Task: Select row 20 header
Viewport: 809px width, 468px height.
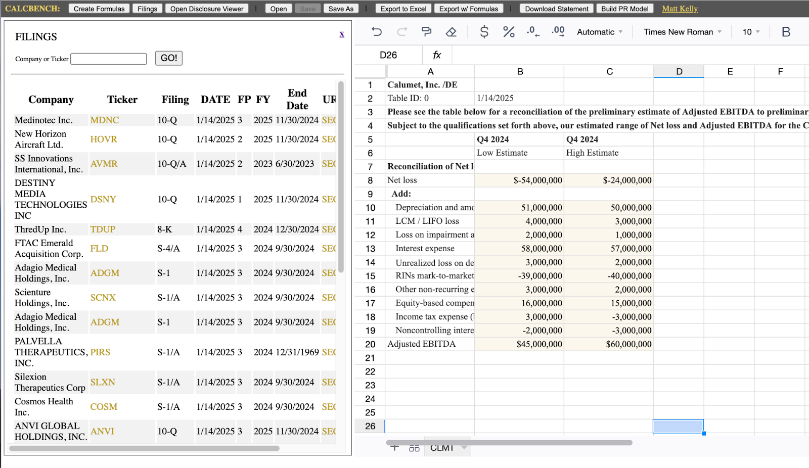Action: tap(370, 344)
